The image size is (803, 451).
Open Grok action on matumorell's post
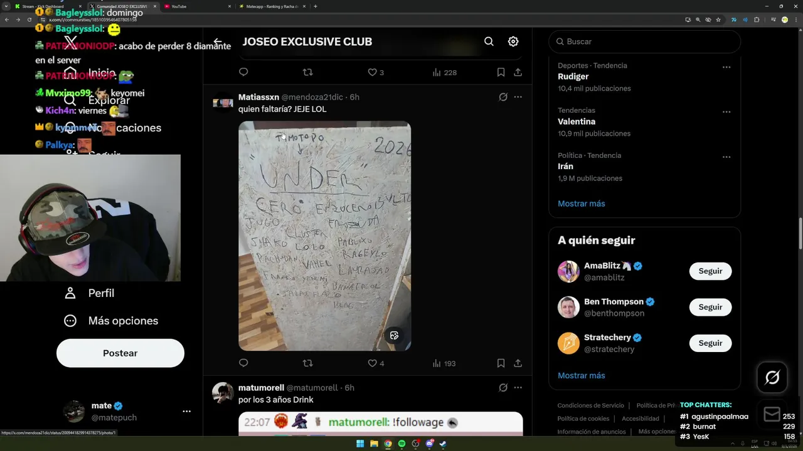(503, 388)
